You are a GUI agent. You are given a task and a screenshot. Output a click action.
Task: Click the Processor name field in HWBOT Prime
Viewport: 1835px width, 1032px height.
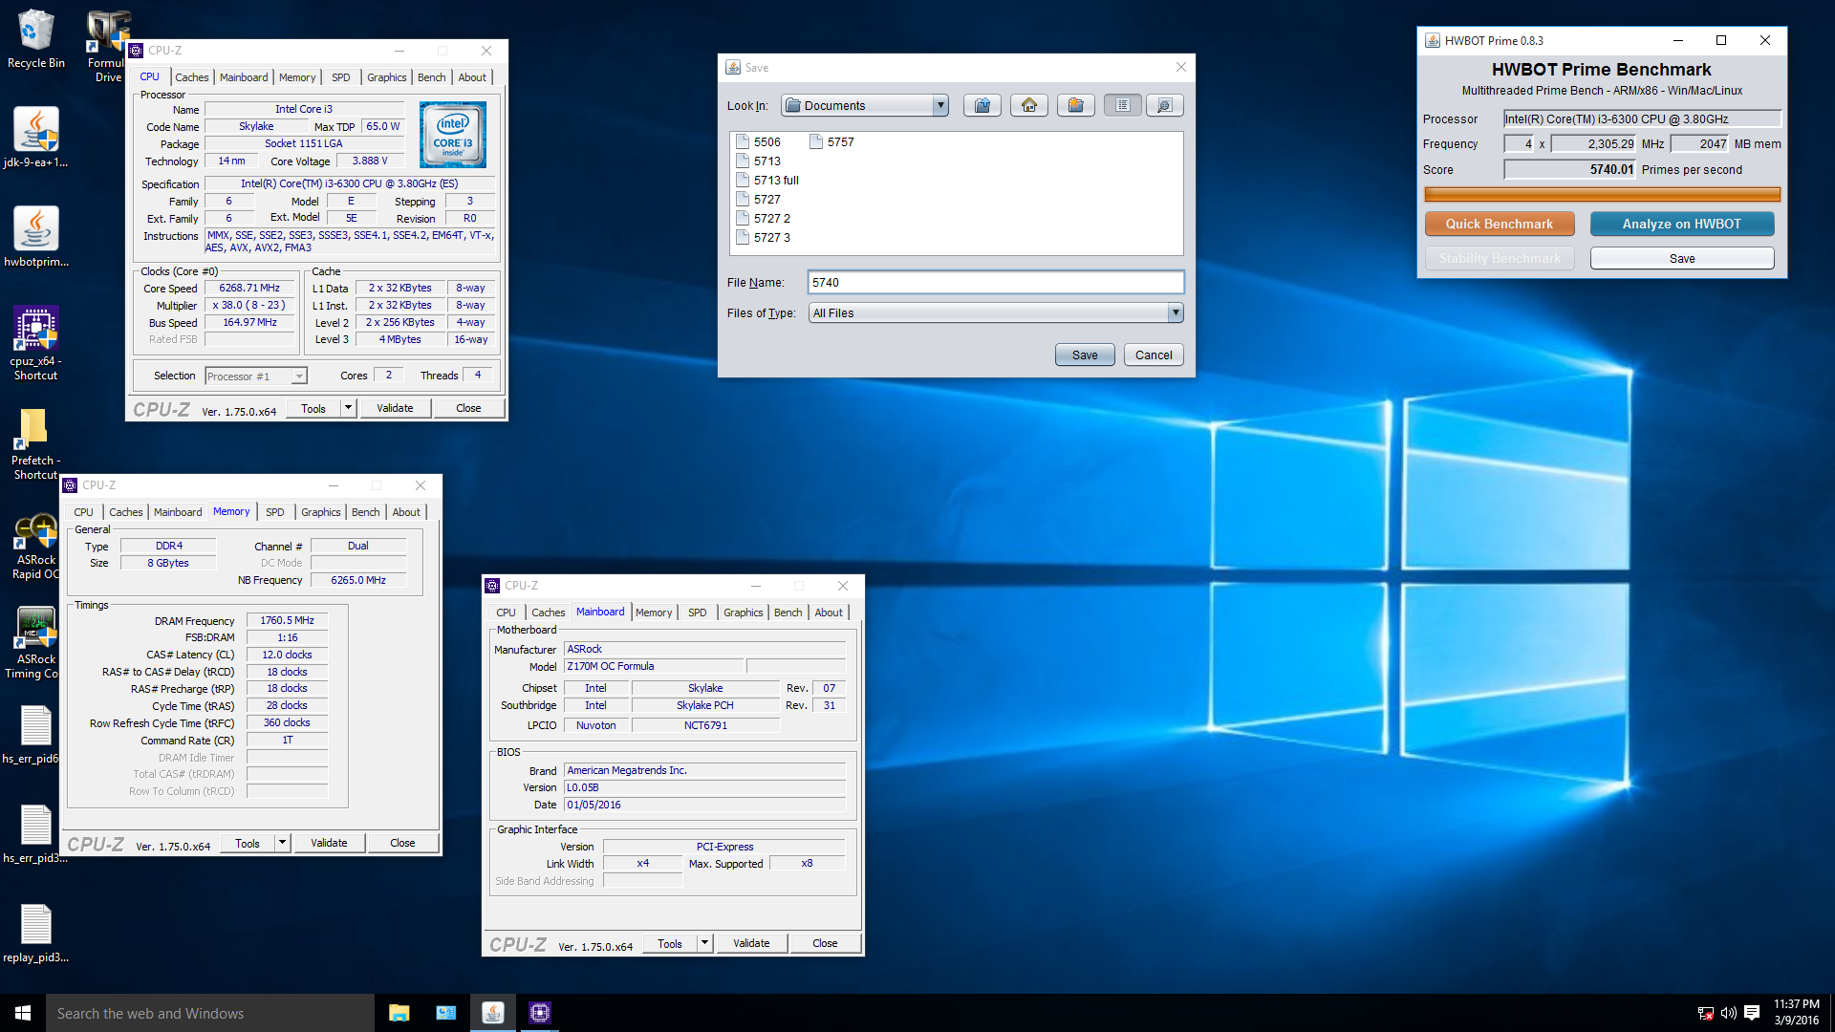(x=1642, y=118)
